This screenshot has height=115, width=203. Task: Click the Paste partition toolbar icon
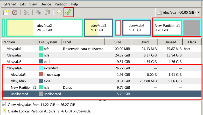[x=47, y=12]
